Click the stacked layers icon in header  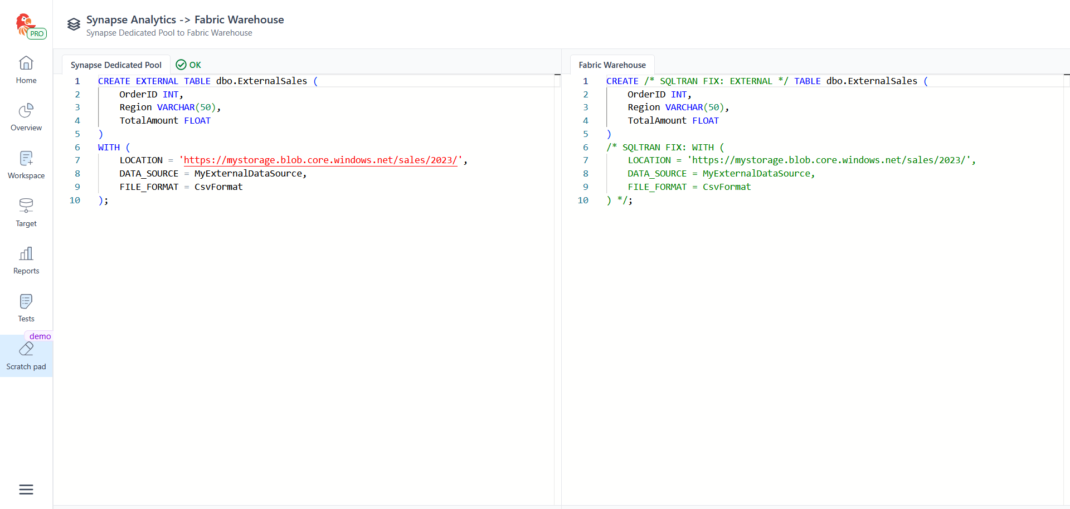click(74, 25)
